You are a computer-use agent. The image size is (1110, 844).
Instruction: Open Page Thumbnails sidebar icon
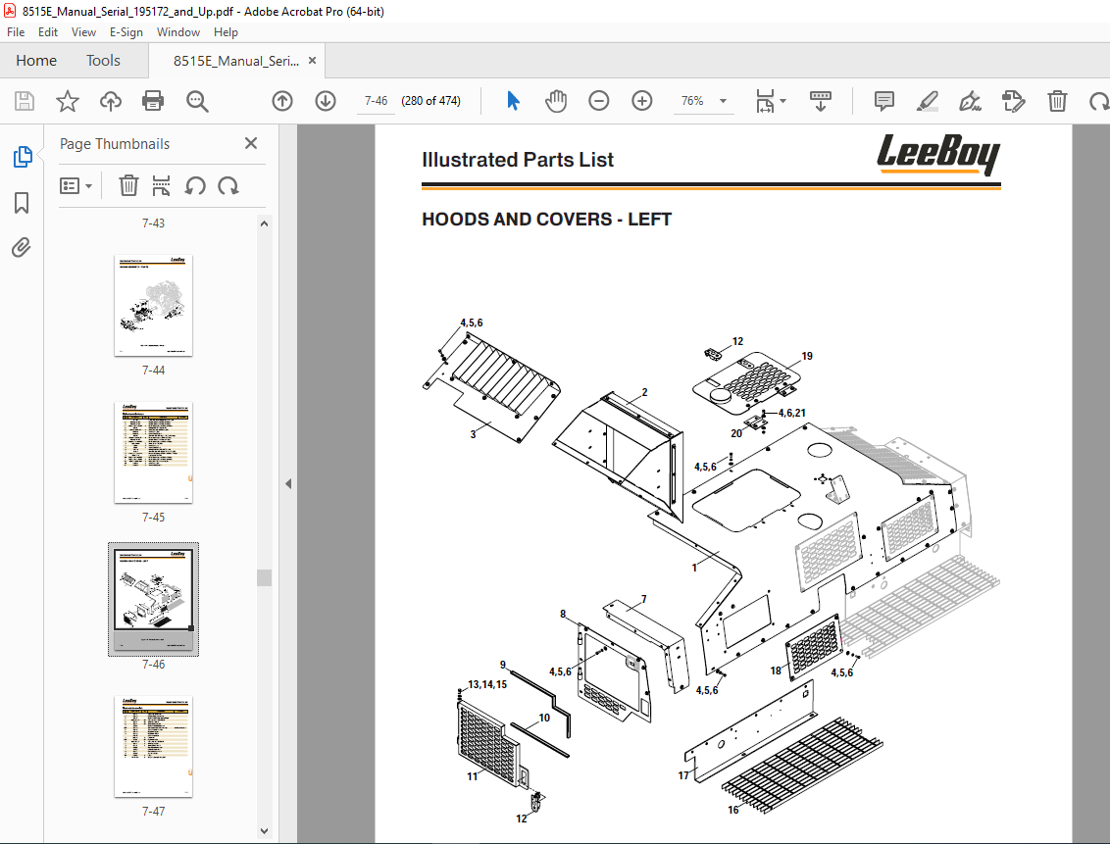tap(22, 157)
